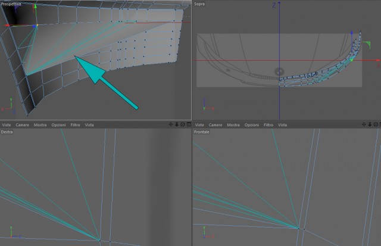Click the zoom-camera arrow icon of the Frontale viewport
Image resolution: width=381 pixels, height=246 pixels.
pos(370,124)
